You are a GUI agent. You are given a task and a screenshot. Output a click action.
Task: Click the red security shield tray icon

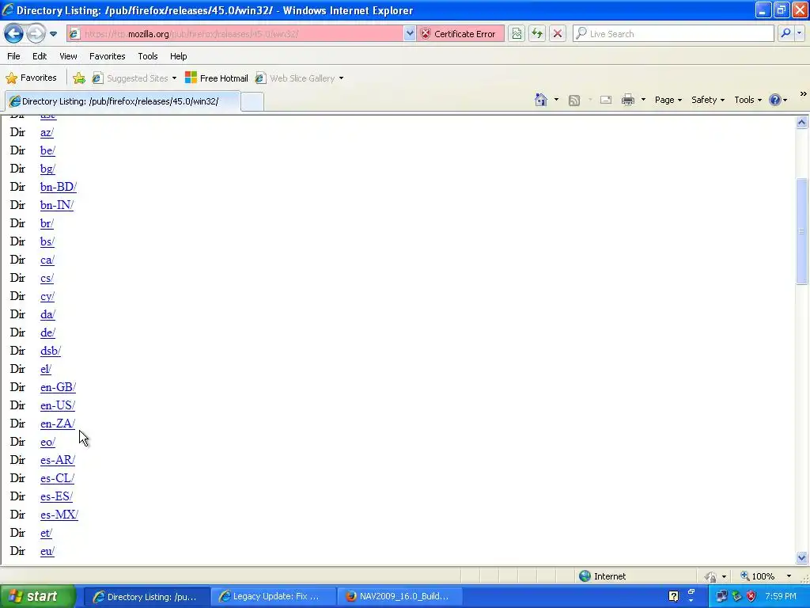[x=751, y=596]
